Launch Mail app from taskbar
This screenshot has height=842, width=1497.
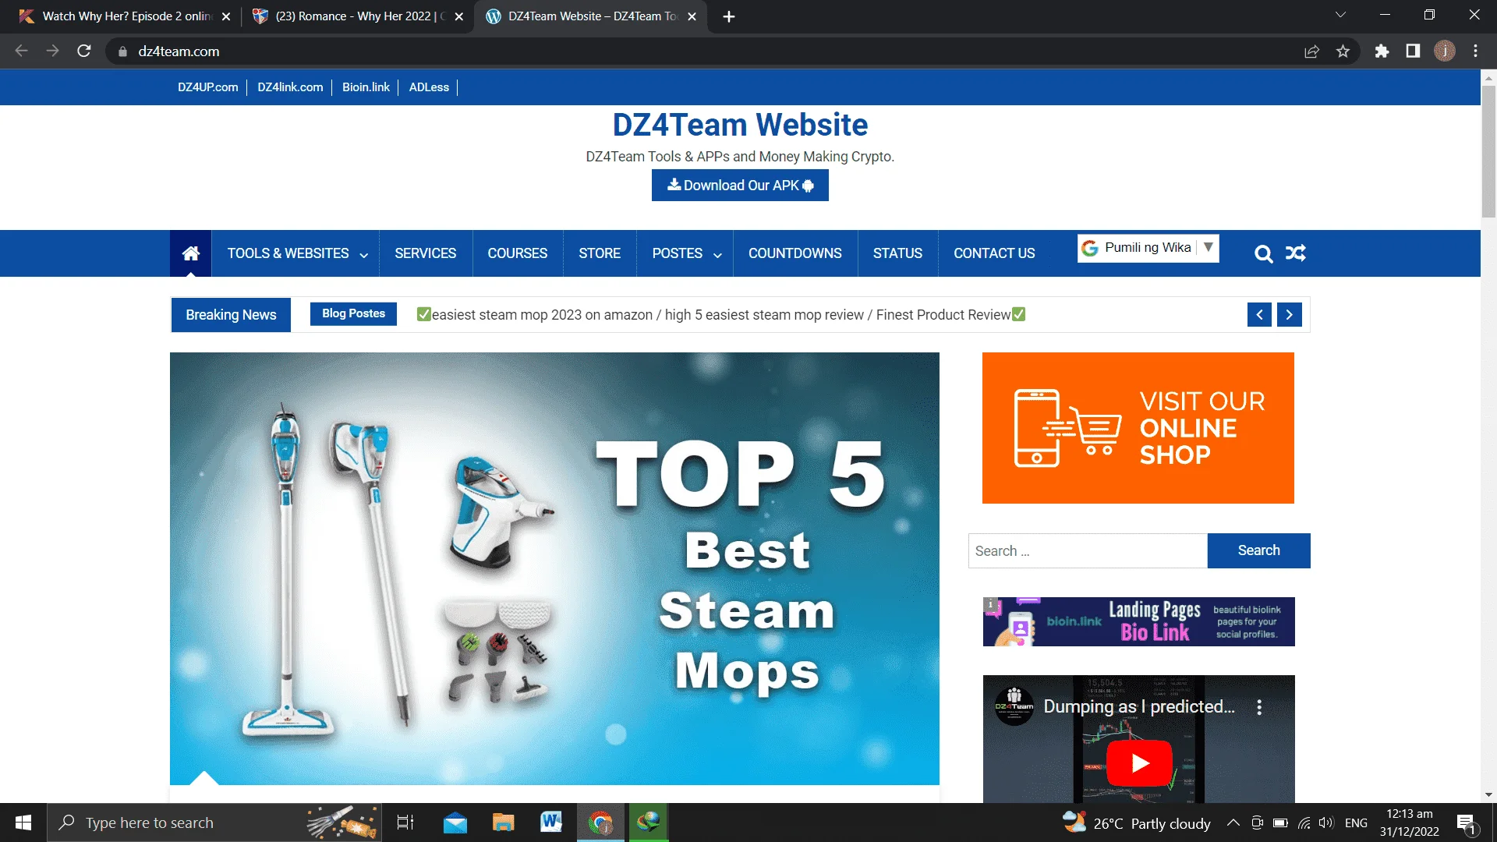click(x=455, y=823)
